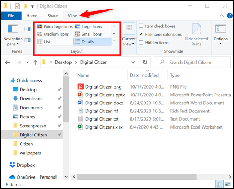Enable Item check boxes option
The image size is (234, 189).
141,26
